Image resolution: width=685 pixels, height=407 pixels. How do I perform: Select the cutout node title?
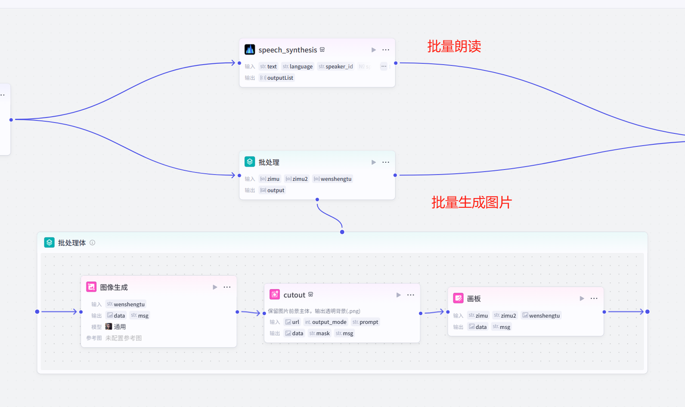tap(294, 295)
